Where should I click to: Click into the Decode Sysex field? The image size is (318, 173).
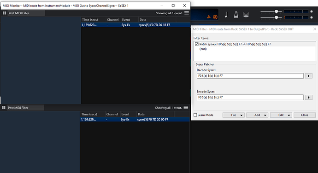pos(250,76)
